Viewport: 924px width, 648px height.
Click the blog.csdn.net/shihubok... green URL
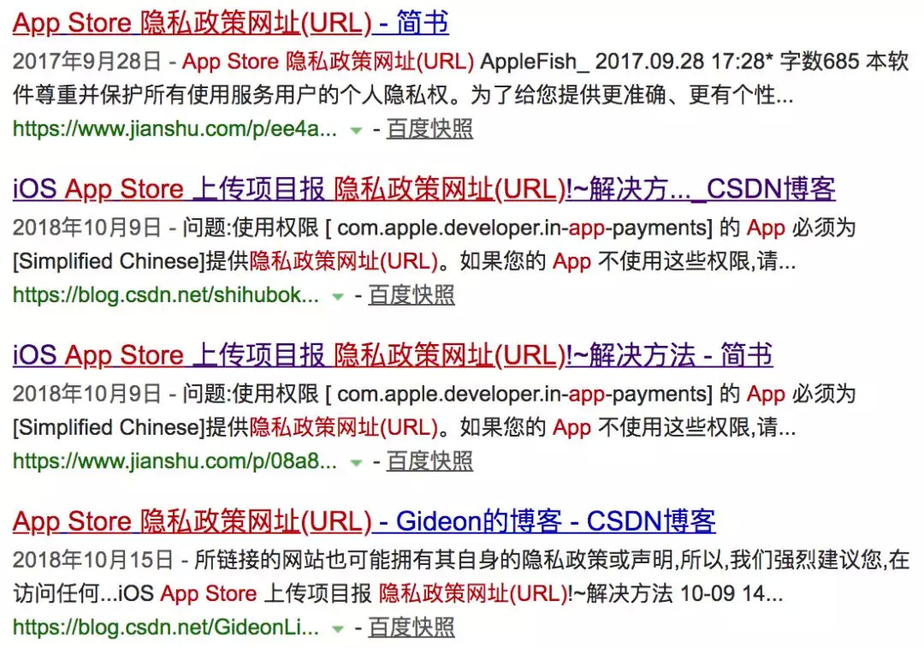pos(166,294)
